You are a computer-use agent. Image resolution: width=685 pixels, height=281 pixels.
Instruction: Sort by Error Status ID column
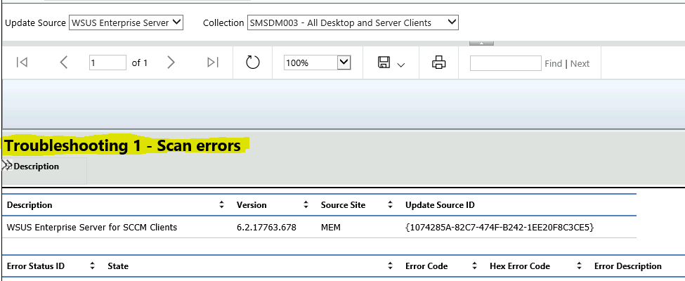click(x=92, y=266)
